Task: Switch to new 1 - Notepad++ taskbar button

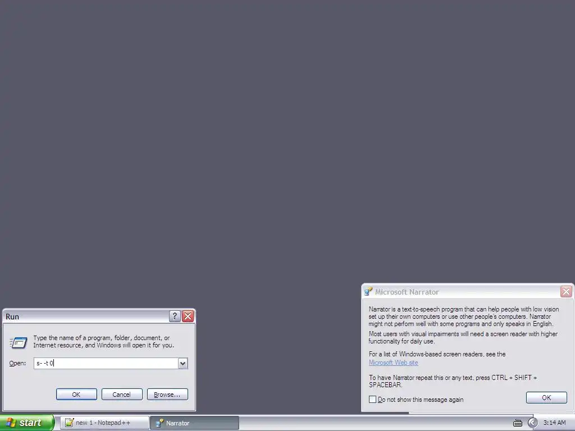Action: point(104,423)
